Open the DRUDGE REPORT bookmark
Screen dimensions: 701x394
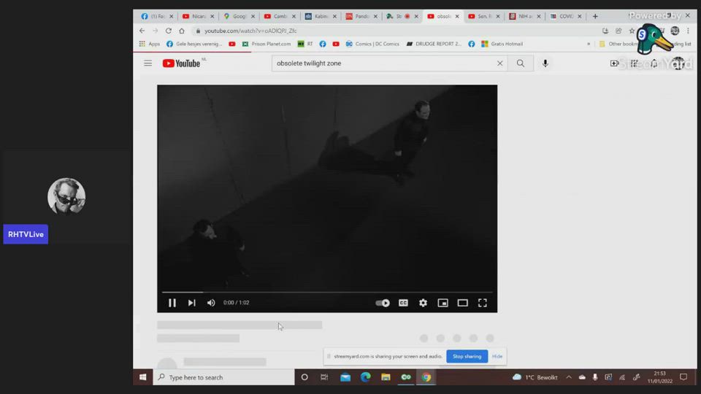[x=434, y=44]
